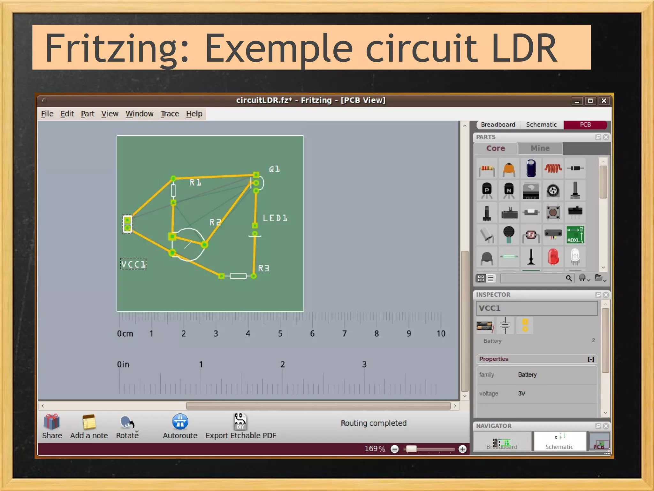Switch to the Schematic view tab
This screenshot has height=491, width=654.
541,125
